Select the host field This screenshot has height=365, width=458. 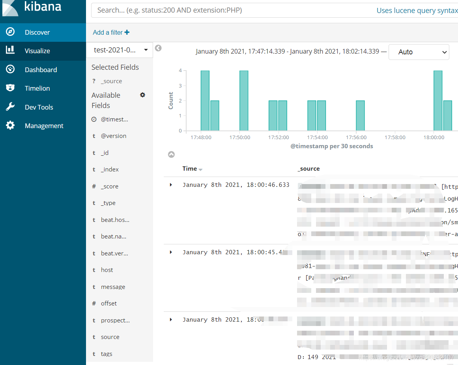107,270
